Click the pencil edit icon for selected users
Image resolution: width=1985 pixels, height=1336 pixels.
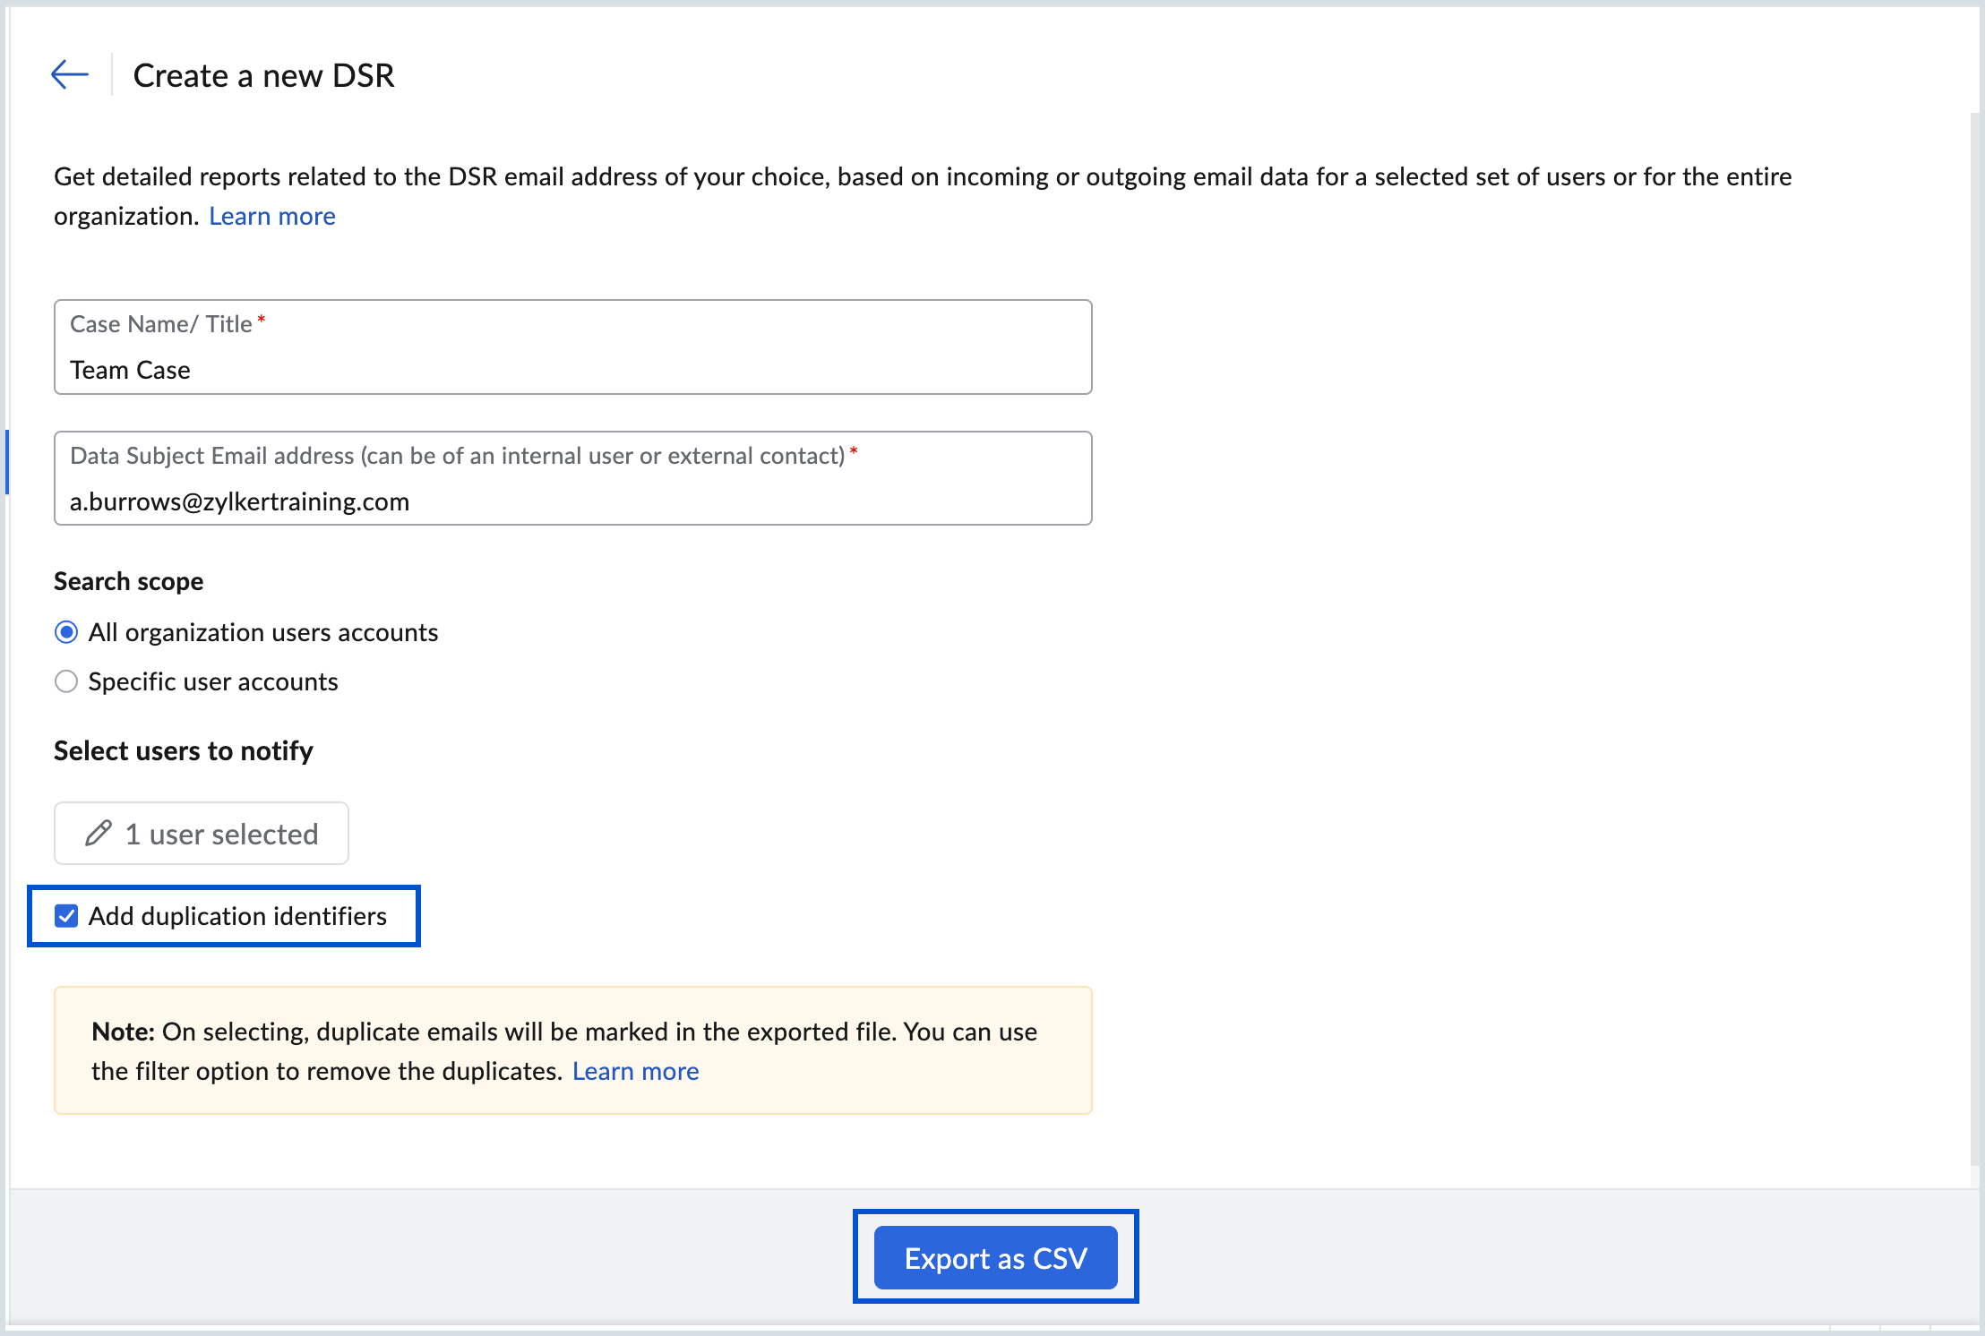(x=99, y=834)
